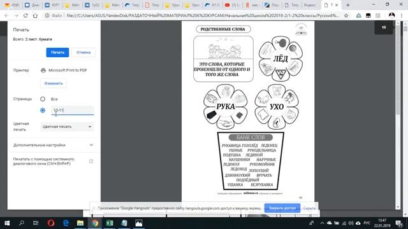Open File Explorer from the taskbar

click(x=80, y=223)
